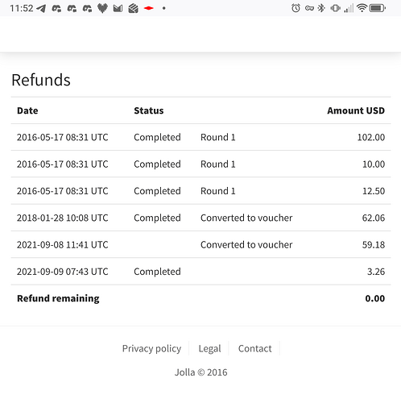Image resolution: width=401 pixels, height=403 pixels.
Task: Click the Refunds page heading
Action: click(41, 80)
